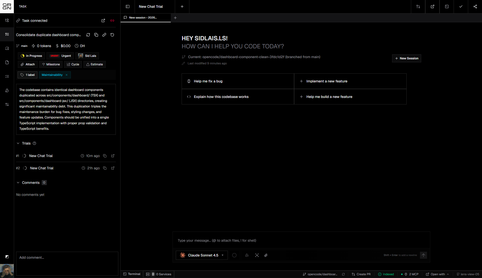The height and width of the screenshot is (278, 482).
Task: Select the New session tab
Action: click(x=143, y=18)
